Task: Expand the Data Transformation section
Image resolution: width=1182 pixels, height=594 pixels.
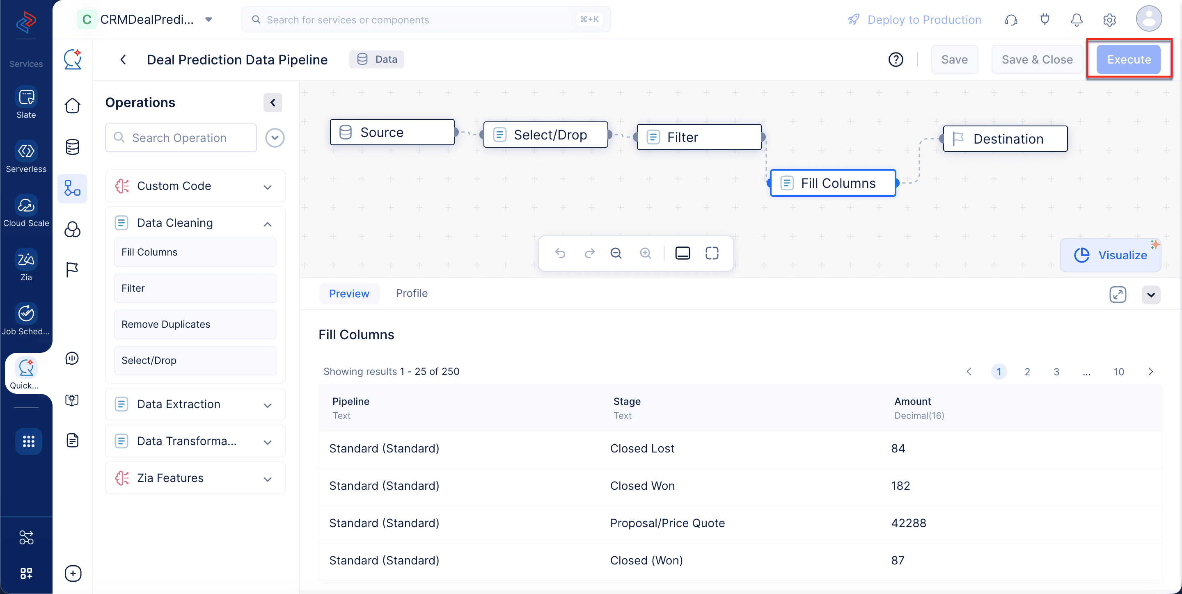Action: [x=195, y=441]
